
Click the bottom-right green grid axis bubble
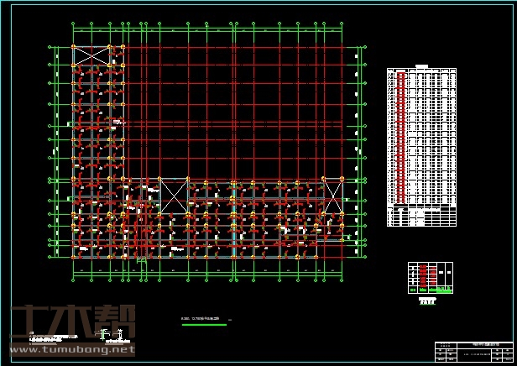pos(342,280)
